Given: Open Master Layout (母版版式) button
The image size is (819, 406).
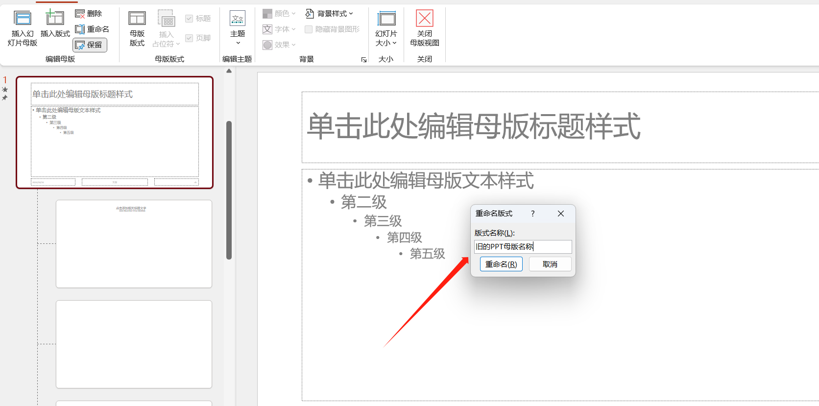Looking at the screenshot, I should coord(137,28).
